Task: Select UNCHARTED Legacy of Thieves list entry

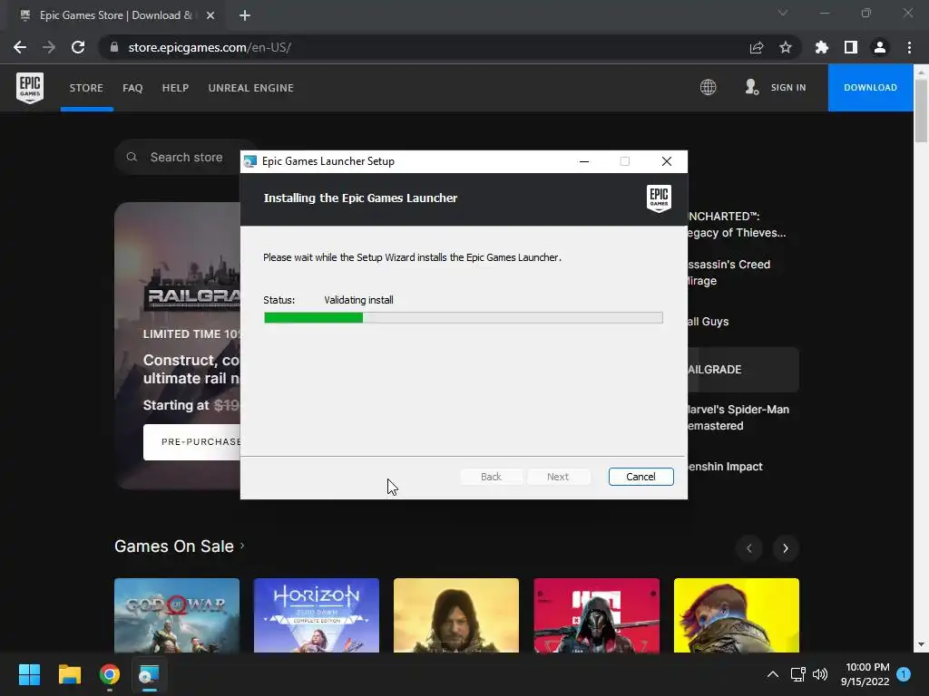Action: 737,225
